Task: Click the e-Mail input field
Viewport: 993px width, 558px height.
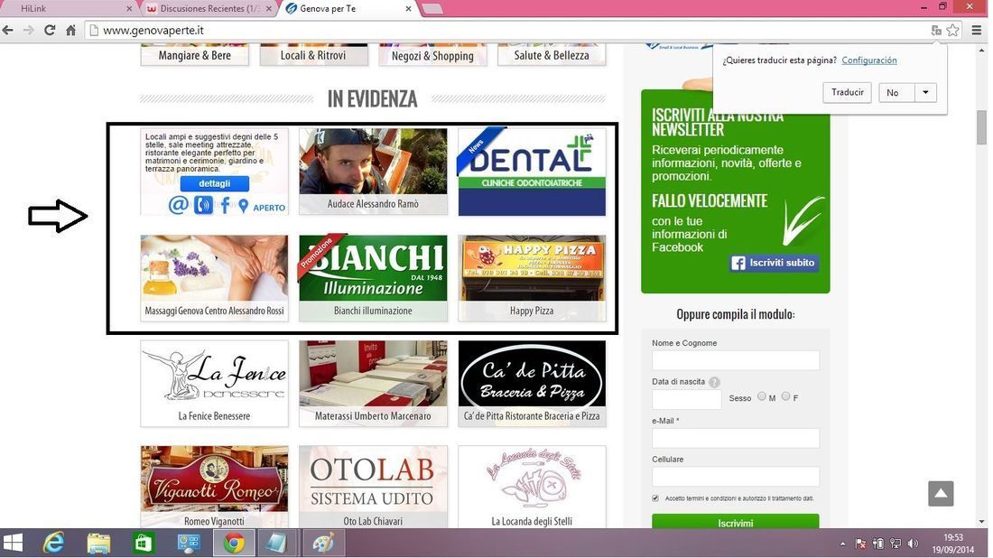Action: 735,438
